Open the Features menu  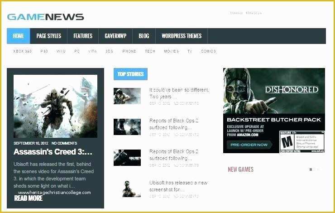point(83,36)
